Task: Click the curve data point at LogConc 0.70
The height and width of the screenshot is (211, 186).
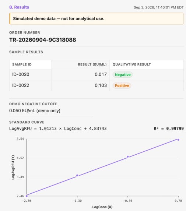Action: [x=178, y=140]
